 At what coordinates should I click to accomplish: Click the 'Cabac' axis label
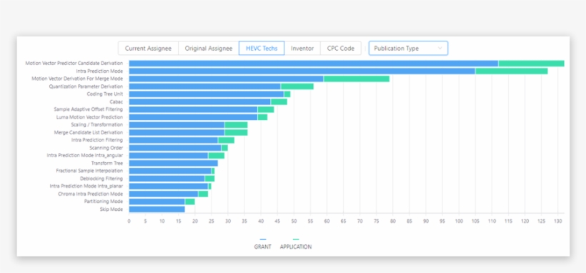[116, 101]
